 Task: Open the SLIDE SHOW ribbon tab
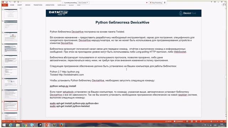[62, 5]
